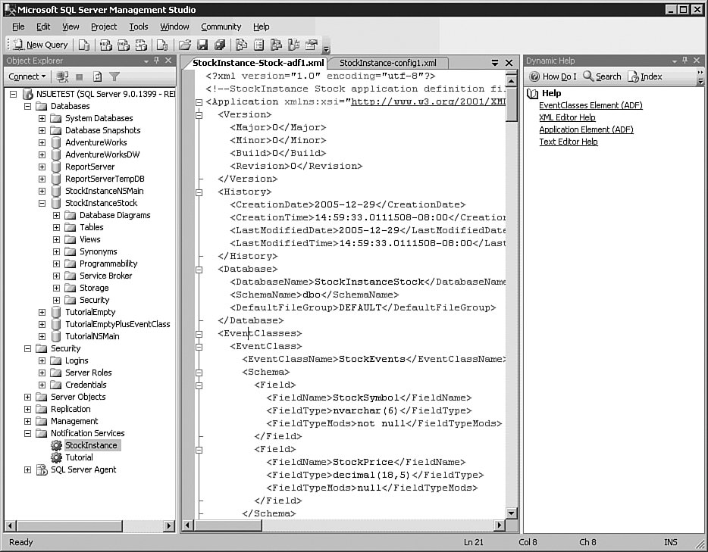Open the File menu
This screenshot has height=552, width=708.
(18, 27)
